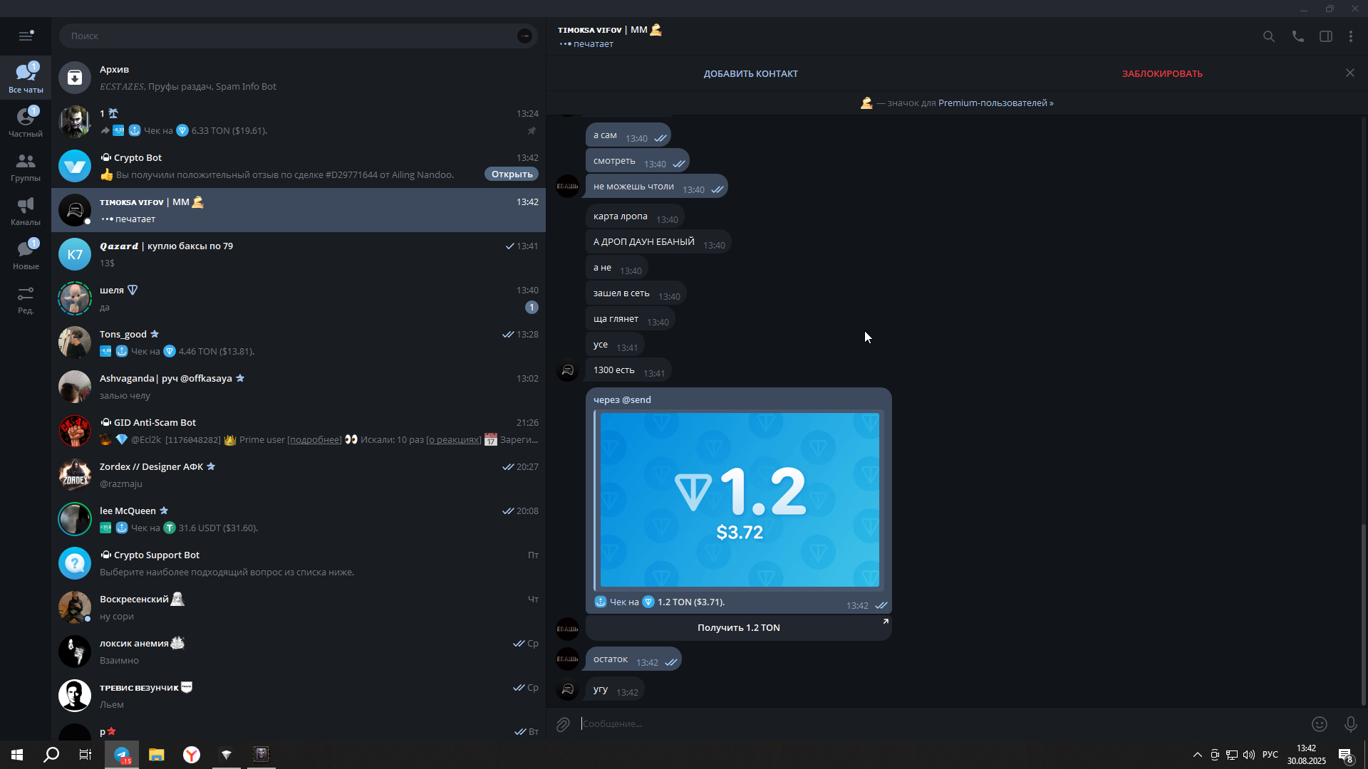Click the 'остаток' message
Image resolution: width=1368 pixels, height=769 pixels.
coord(633,659)
